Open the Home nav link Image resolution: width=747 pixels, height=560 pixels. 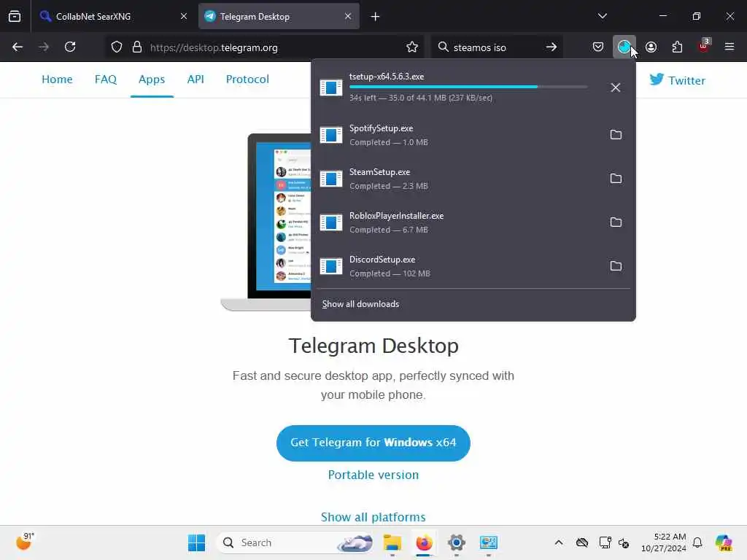tap(57, 79)
